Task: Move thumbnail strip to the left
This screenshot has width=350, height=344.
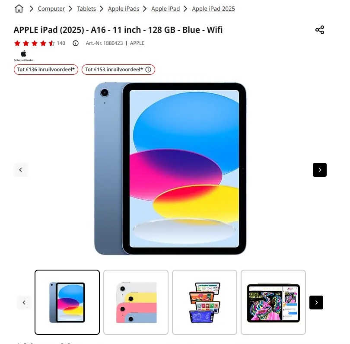Action: point(24,303)
